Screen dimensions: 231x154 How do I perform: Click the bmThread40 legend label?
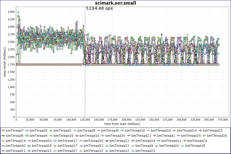coord(16,146)
